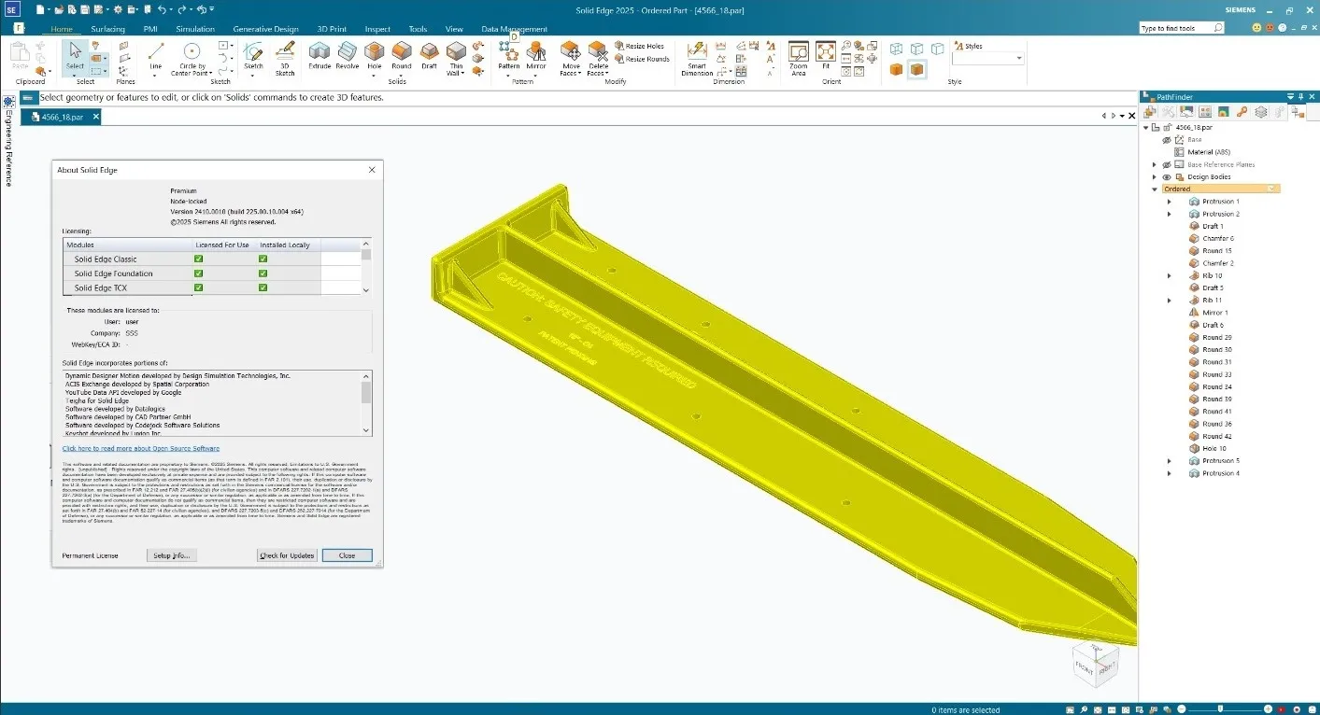Open the Open Source Software link
Viewport: 1320px width, 715px height.
141,449
